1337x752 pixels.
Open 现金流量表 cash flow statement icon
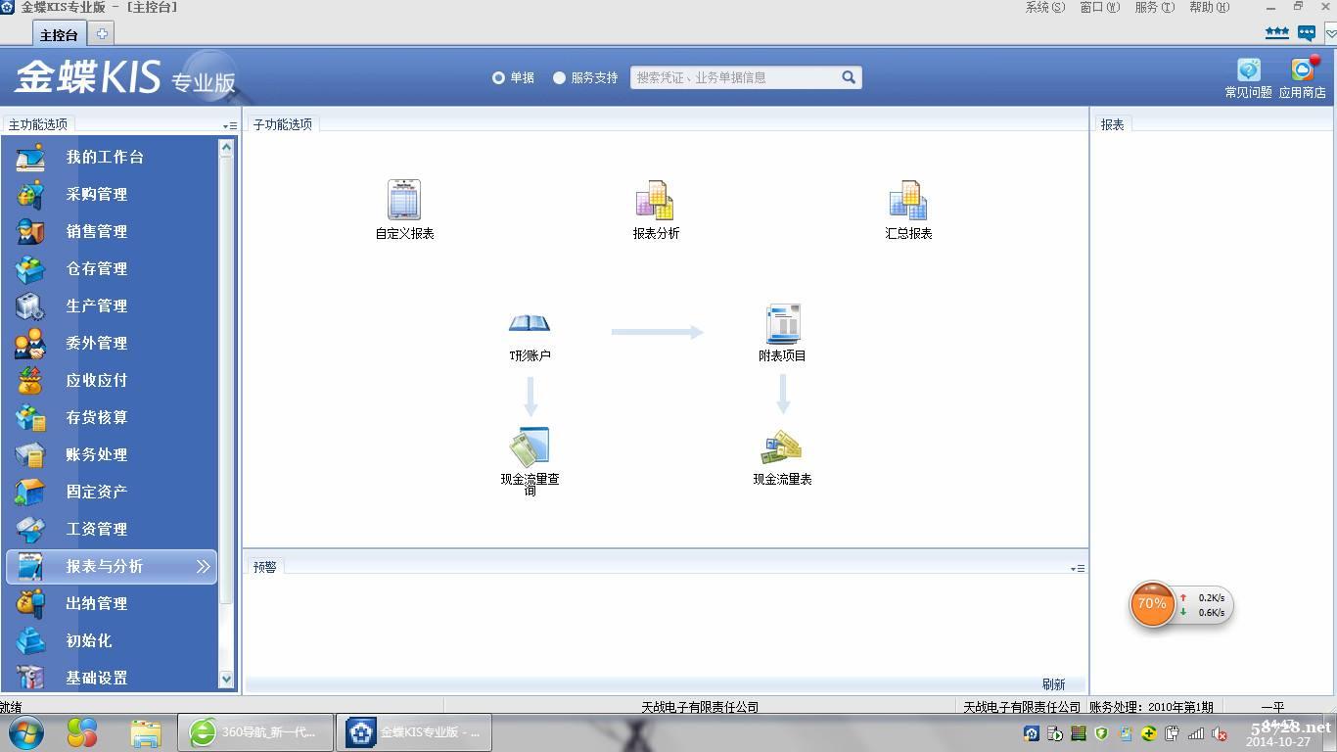coord(782,446)
